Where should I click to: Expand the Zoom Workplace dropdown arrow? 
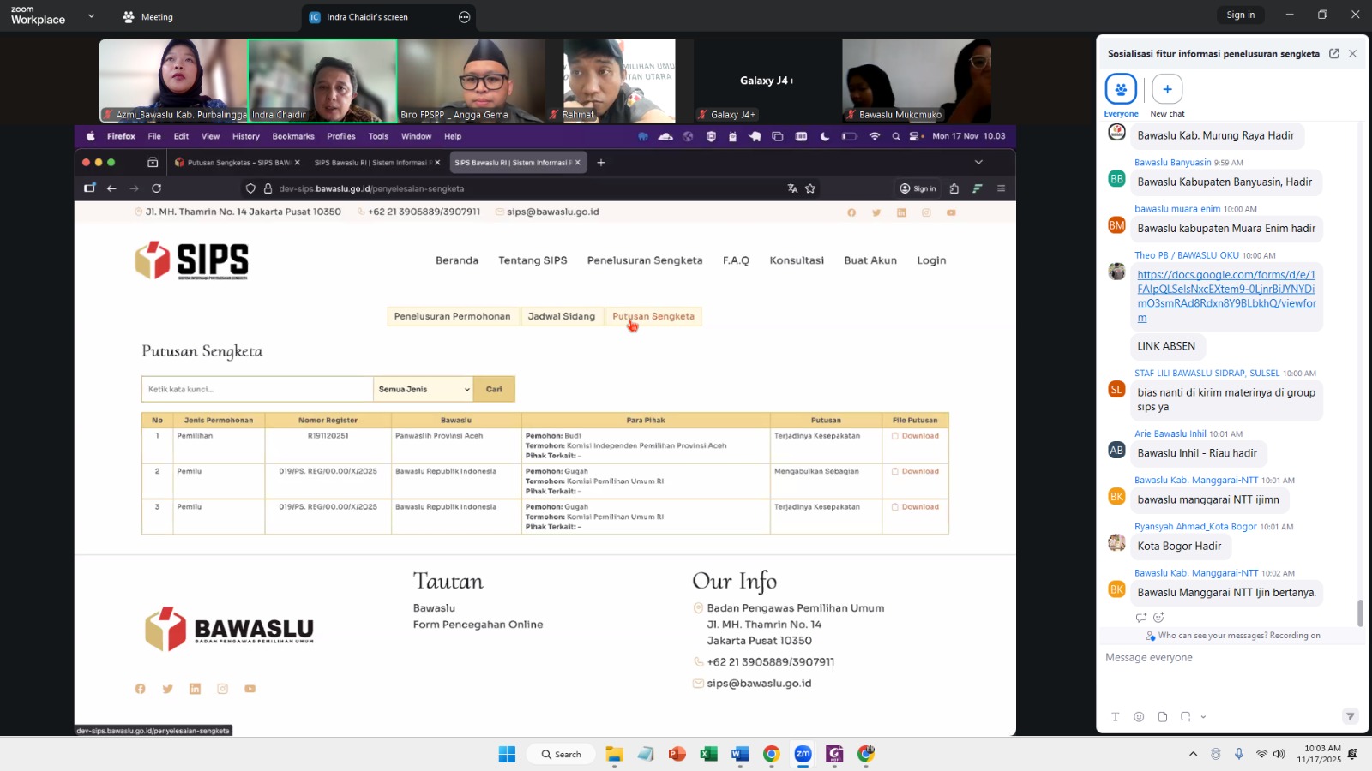tap(91, 16)
